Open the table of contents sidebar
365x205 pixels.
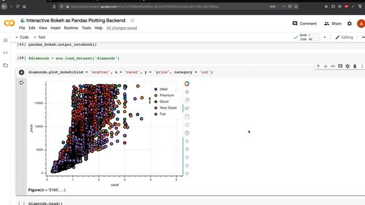5,40
